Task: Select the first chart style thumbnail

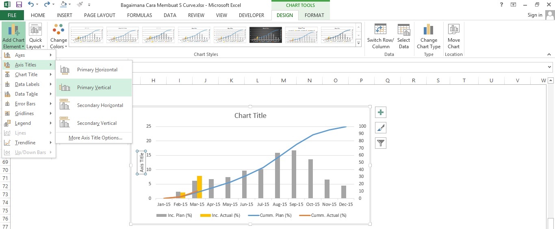Action: point(87,35)
